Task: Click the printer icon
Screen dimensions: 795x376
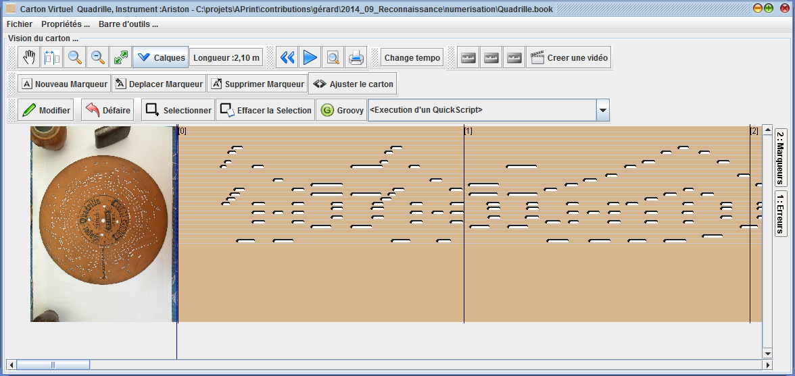Action: 356,58
